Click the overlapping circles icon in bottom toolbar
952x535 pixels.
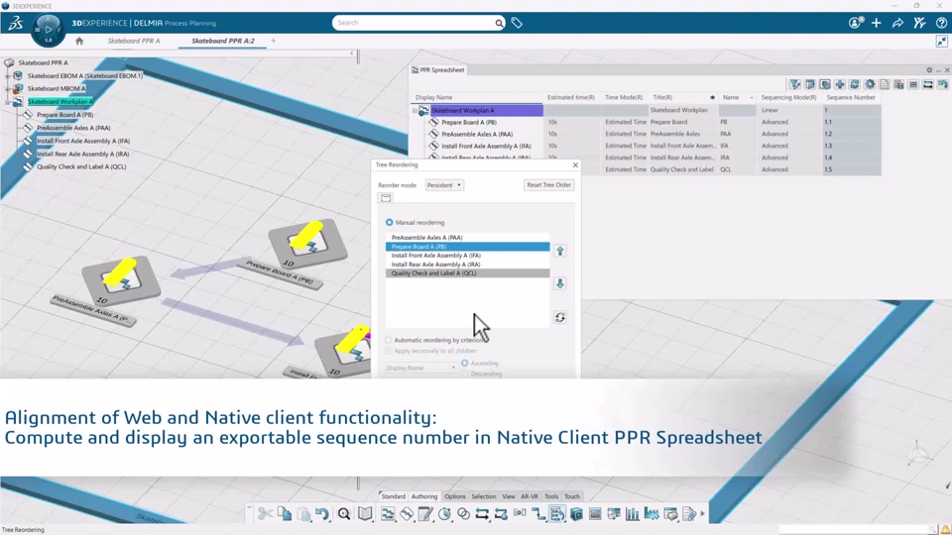tap(463, 514)
